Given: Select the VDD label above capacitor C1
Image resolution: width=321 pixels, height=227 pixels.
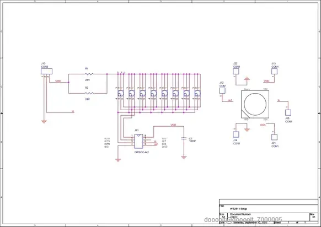Looking at the screenshot, I should 173,125.
